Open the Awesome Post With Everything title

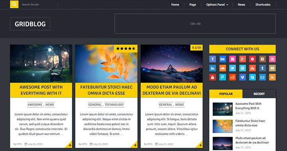[41, 90]
